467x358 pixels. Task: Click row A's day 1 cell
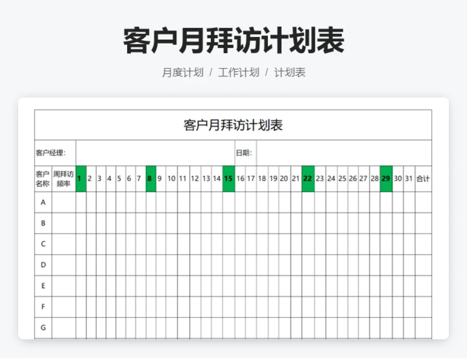(81, 203)
